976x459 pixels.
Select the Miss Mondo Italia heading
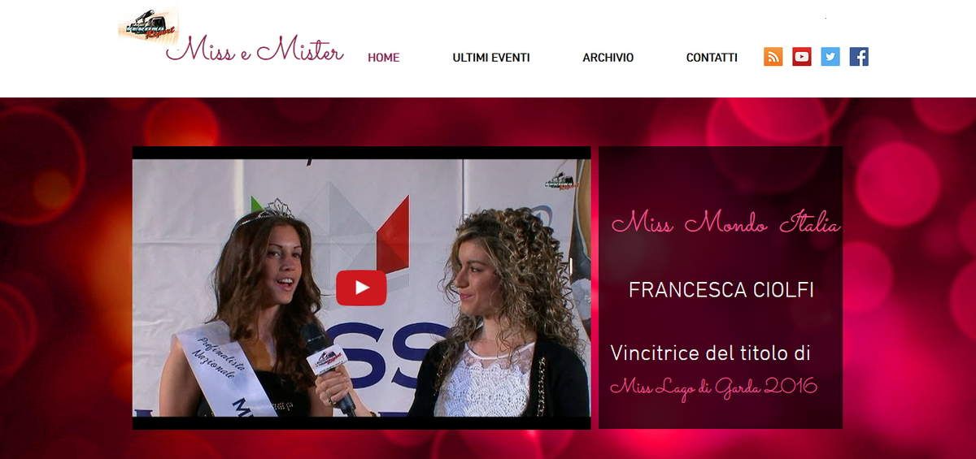coord(725,223)
